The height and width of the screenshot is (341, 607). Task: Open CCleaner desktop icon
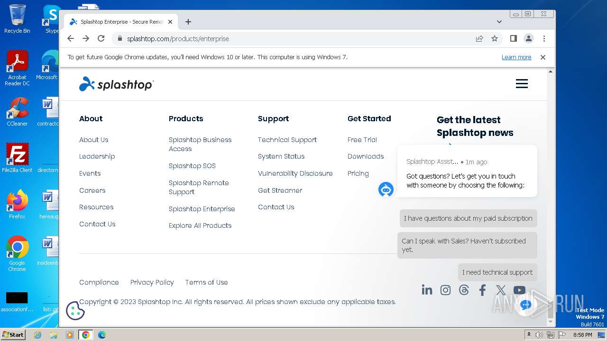17,112
